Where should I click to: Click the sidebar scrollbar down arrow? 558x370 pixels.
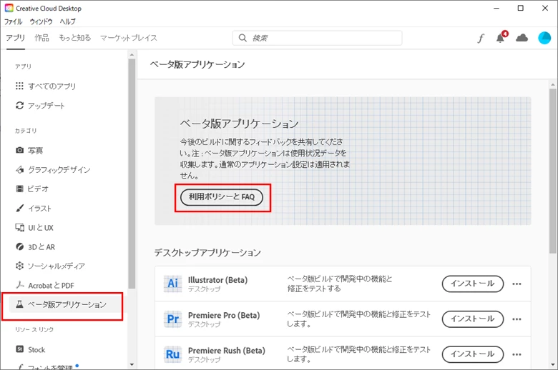point(132,364)
